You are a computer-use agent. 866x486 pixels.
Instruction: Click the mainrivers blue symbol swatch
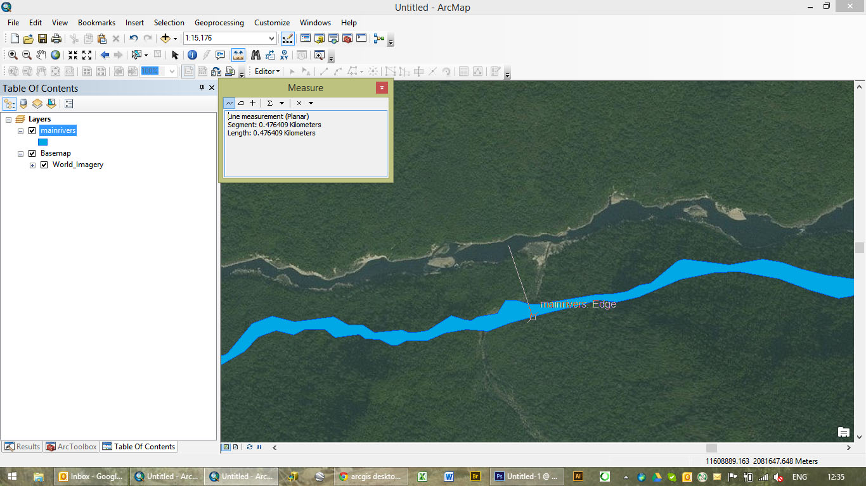point(43,142)
